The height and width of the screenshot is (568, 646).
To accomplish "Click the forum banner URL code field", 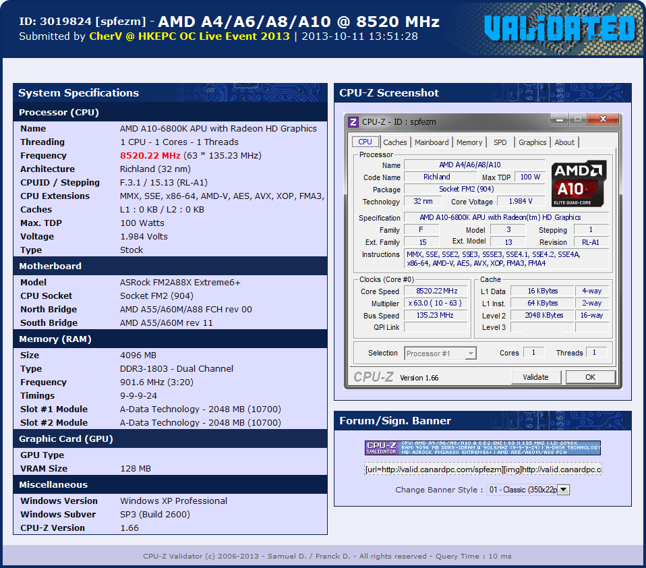I will [483, 470].
